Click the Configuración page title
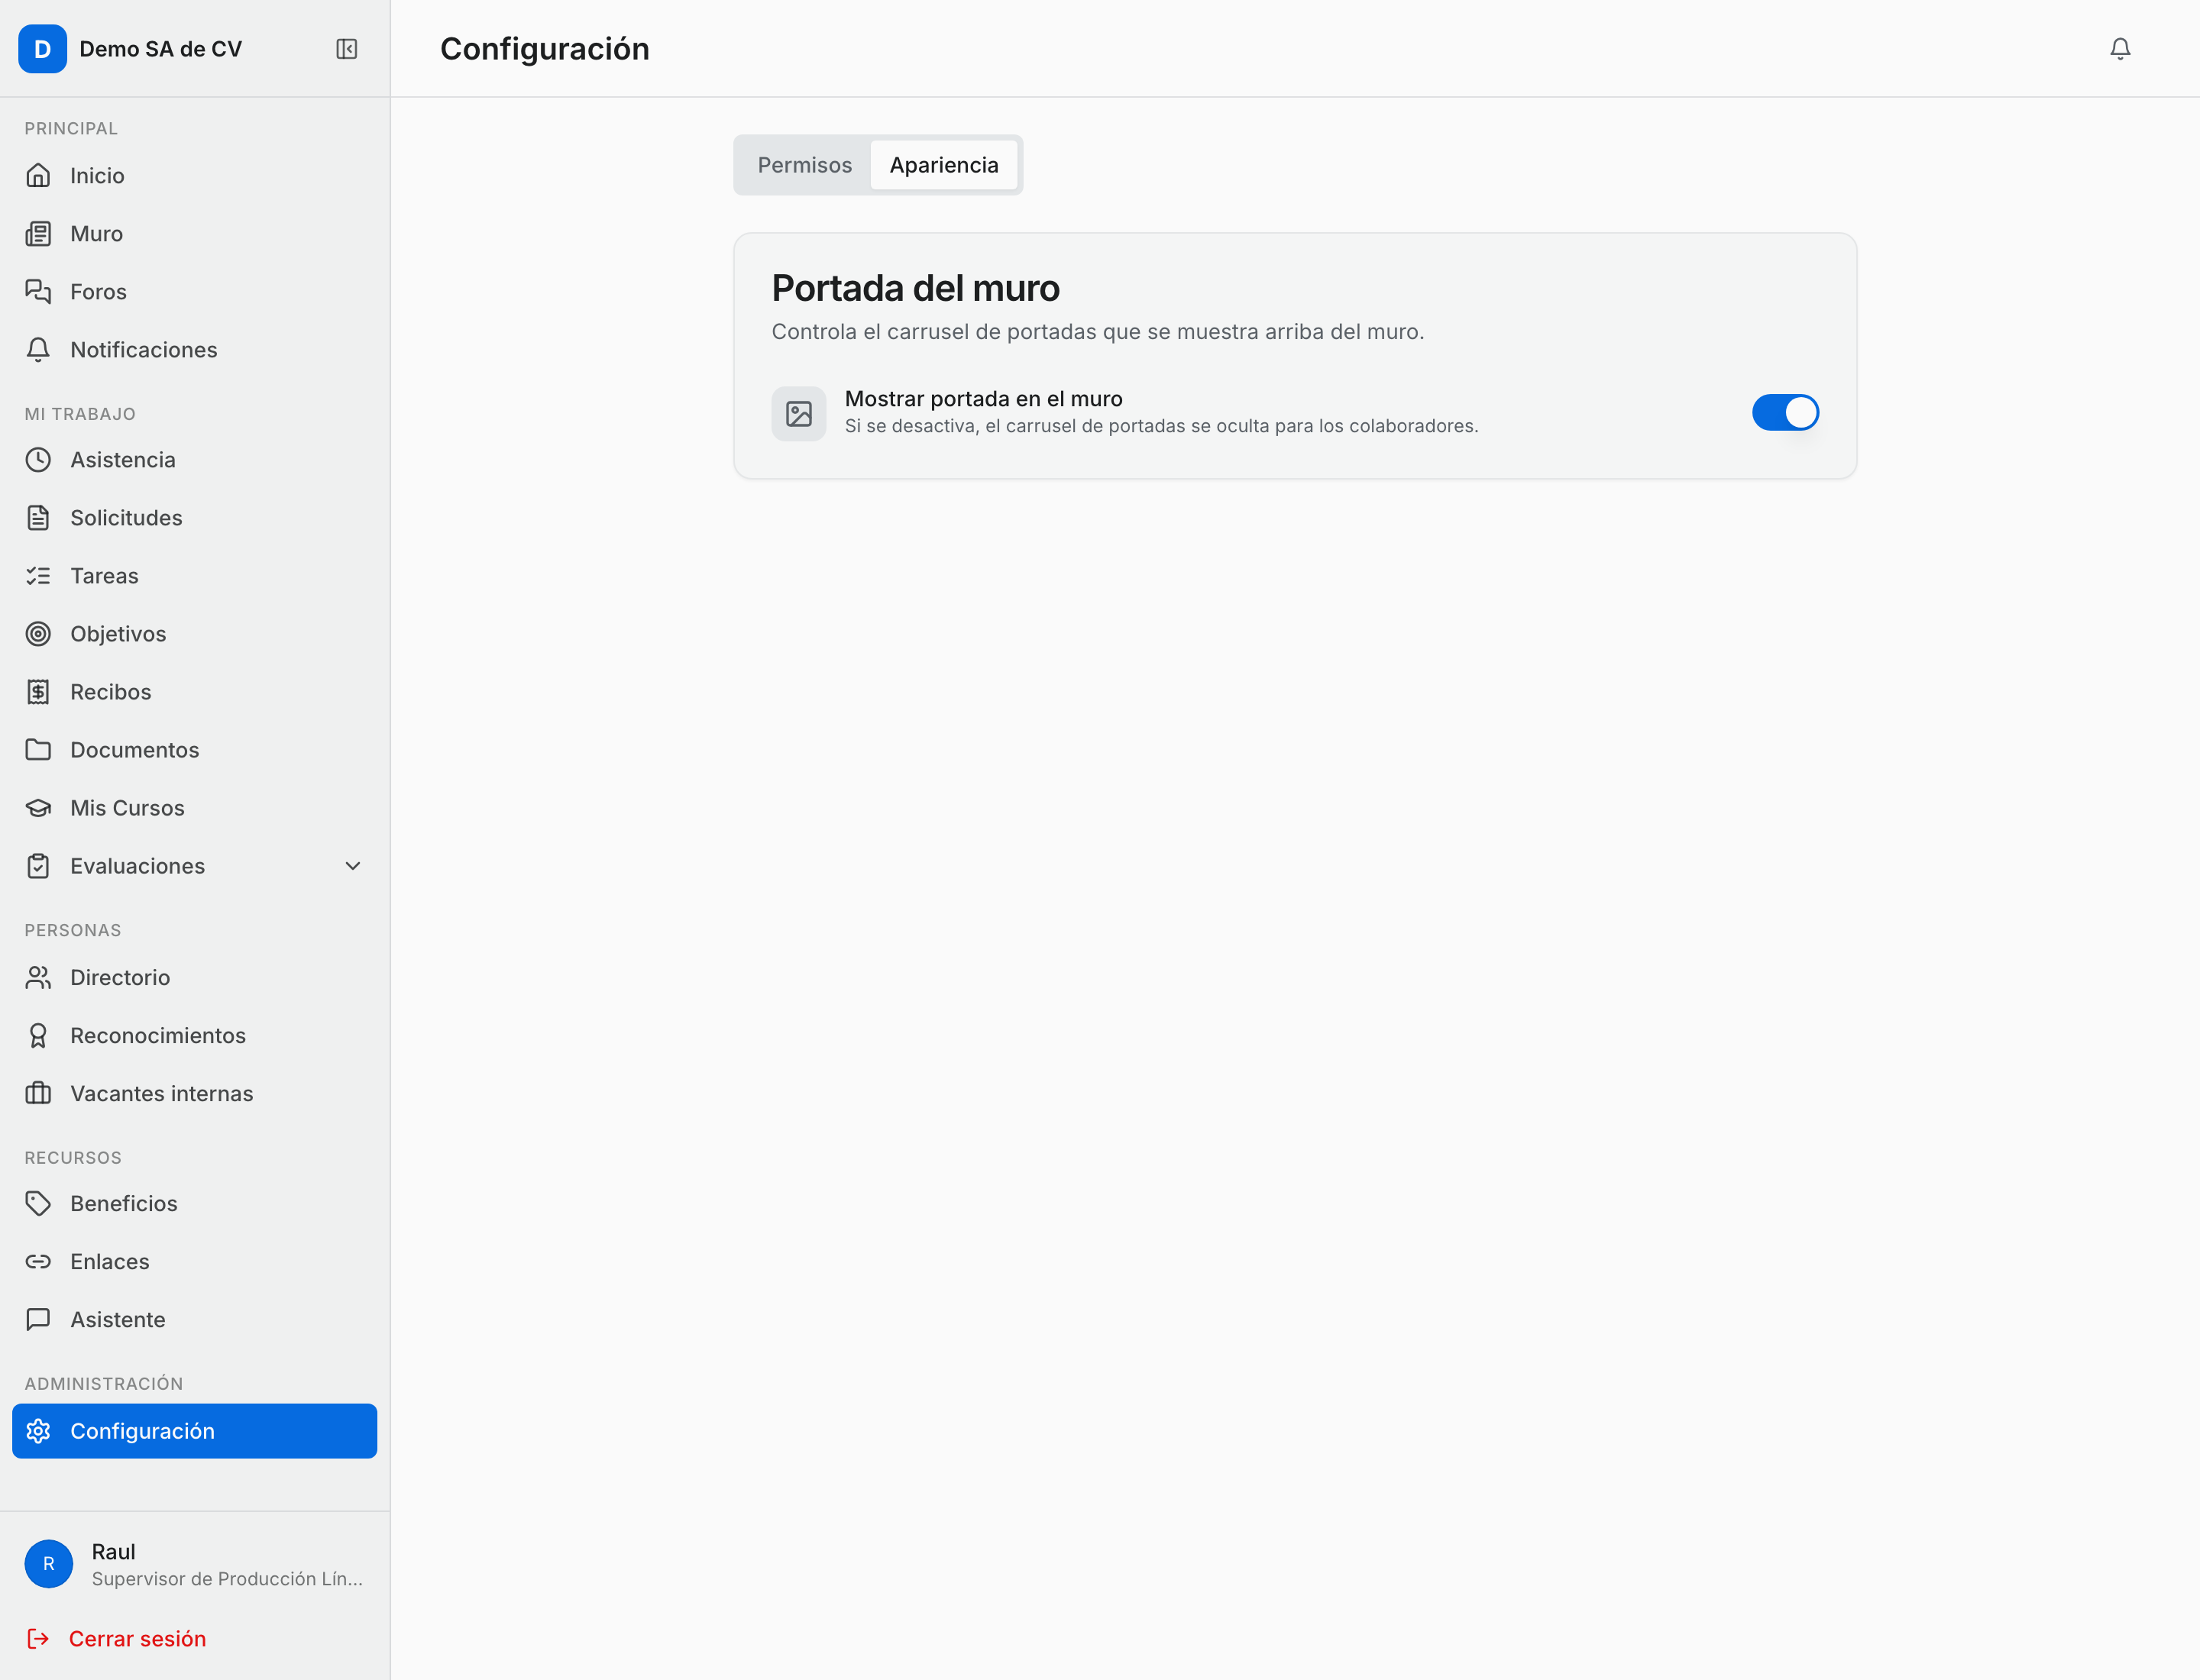This screenshot has width=2200, height=1680. point(544,49)
